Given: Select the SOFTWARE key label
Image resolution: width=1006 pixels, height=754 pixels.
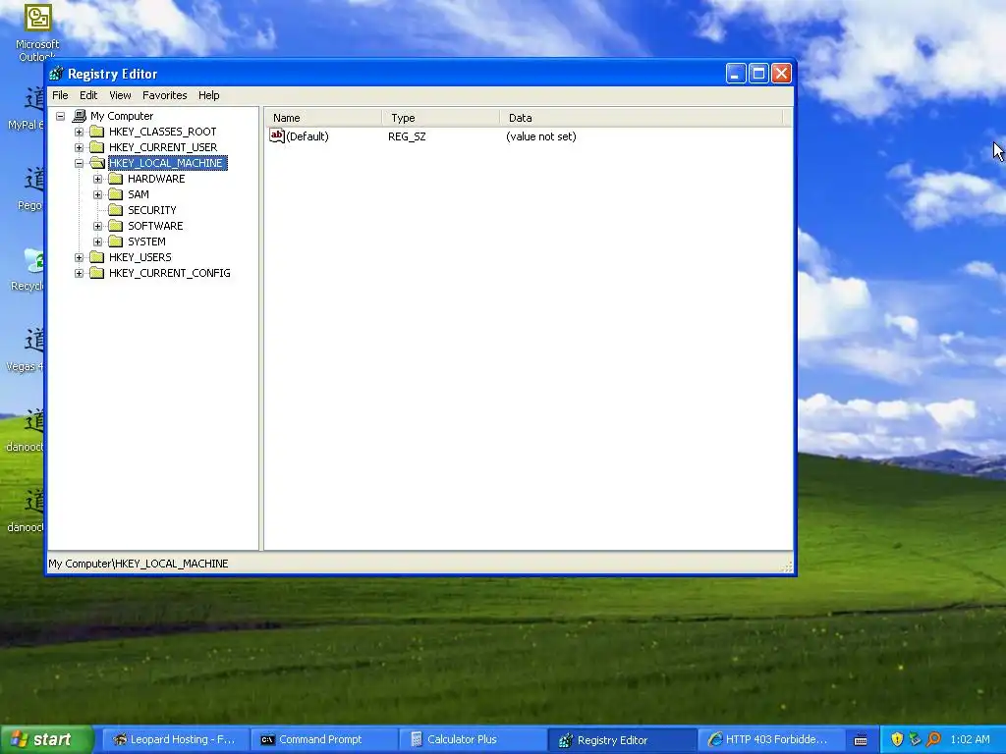Looking at the screenshot, I should [155, 226].
